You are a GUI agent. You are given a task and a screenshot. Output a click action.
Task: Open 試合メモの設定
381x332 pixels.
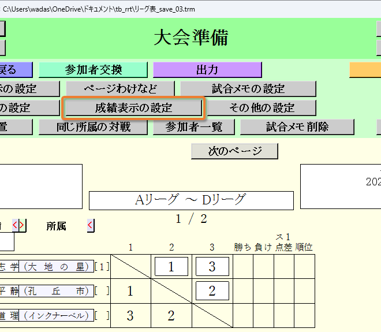click(248, 89)
